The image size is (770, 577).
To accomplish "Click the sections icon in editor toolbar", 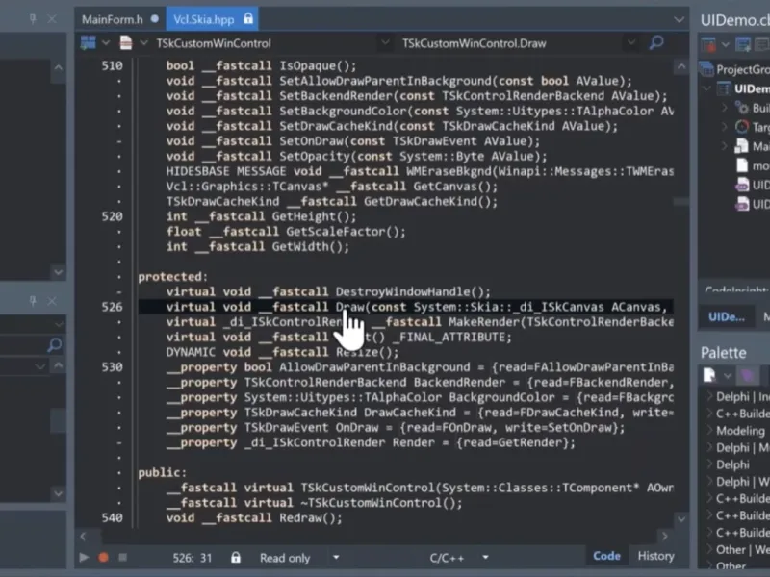I will [89, 43].
